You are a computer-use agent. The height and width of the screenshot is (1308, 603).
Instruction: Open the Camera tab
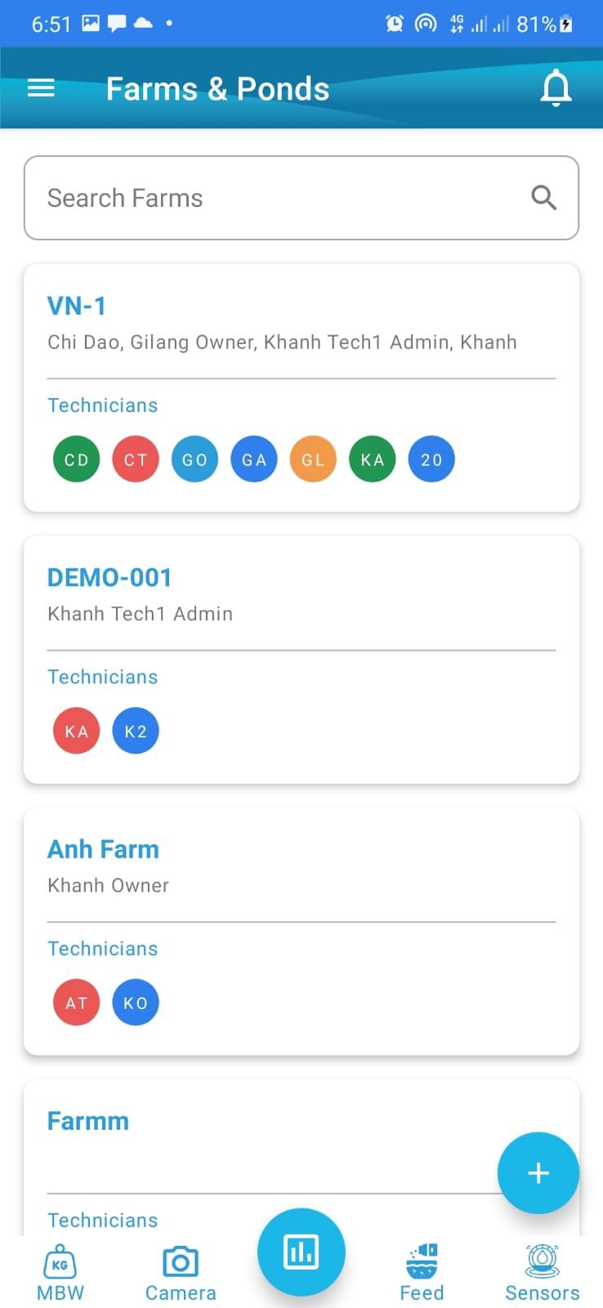tap(181, 1273)
